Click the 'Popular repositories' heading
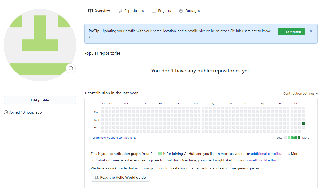 (102, 53)
